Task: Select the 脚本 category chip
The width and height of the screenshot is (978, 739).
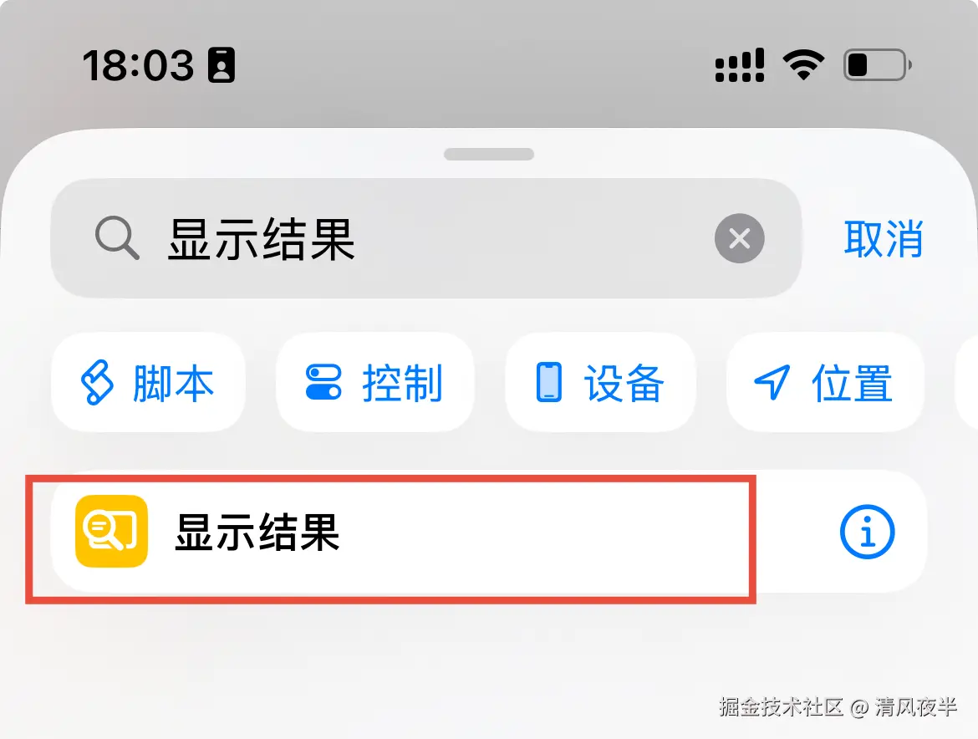Action: point(148,382)
